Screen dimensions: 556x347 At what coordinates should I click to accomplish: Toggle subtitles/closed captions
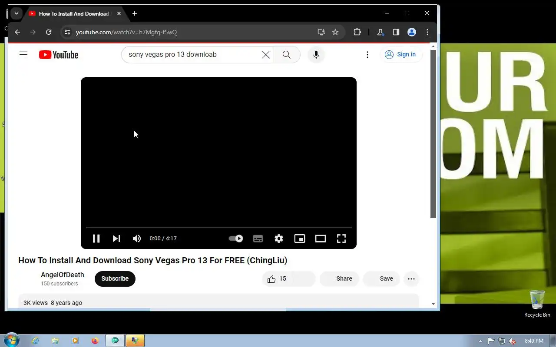click(x=258, y=239)
